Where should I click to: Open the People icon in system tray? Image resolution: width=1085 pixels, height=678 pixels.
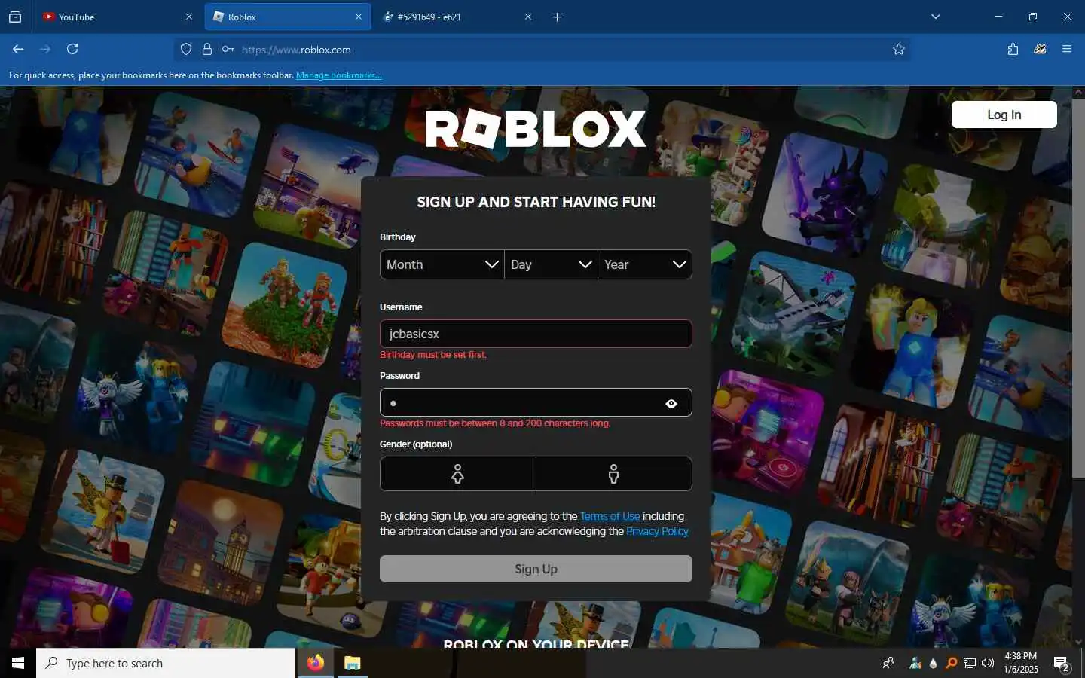click(888, 663)
